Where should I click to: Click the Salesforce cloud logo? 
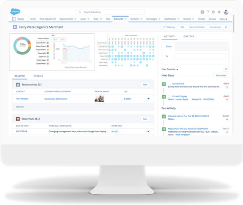click(15, 12)
